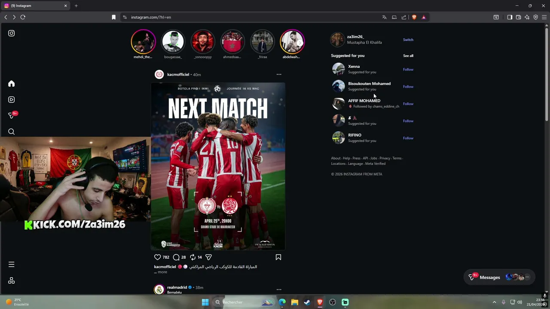This screenshot has height=309, width=550.
Task: Open the Meta Verified footer link
Action: [x=376, y=164]
